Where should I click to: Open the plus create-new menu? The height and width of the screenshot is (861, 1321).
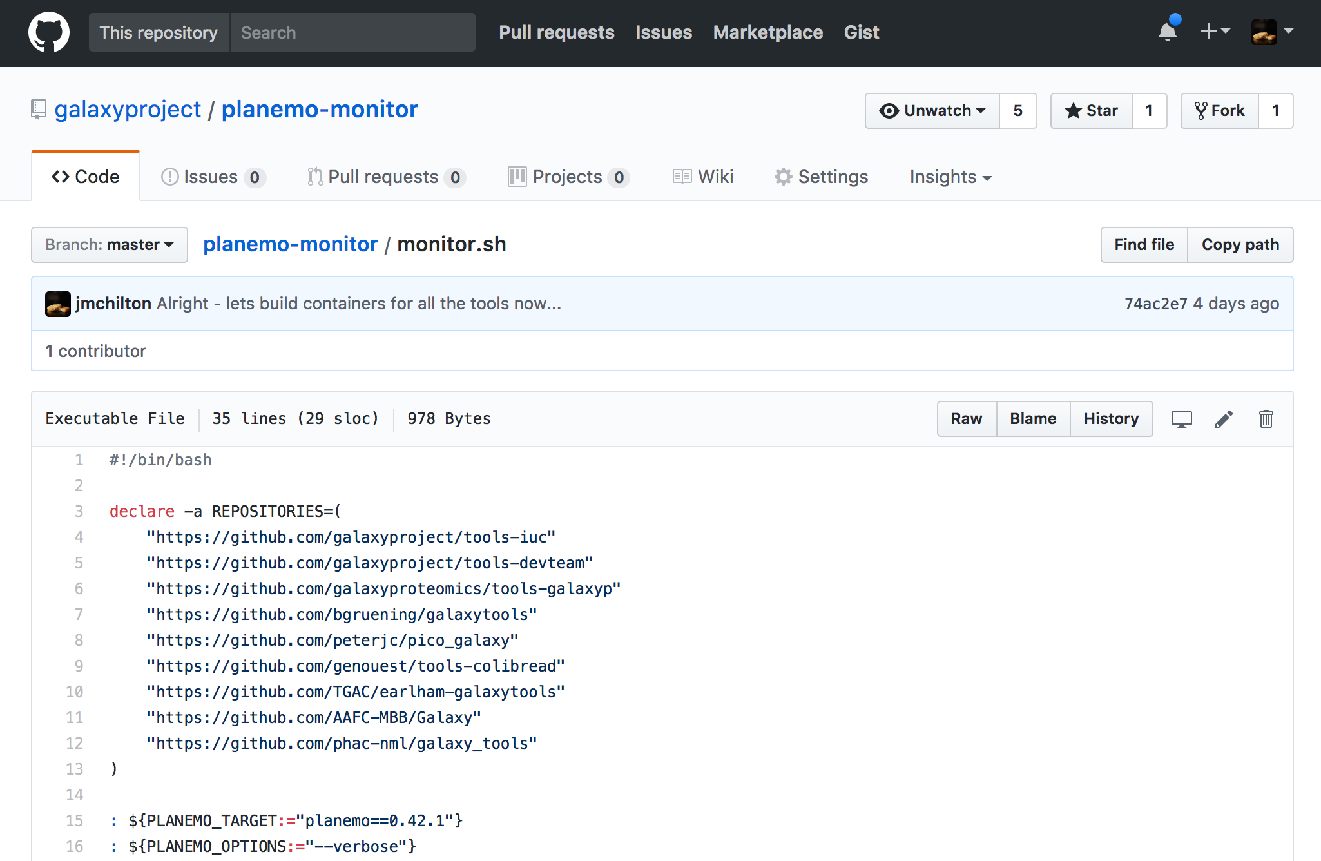1215,31
